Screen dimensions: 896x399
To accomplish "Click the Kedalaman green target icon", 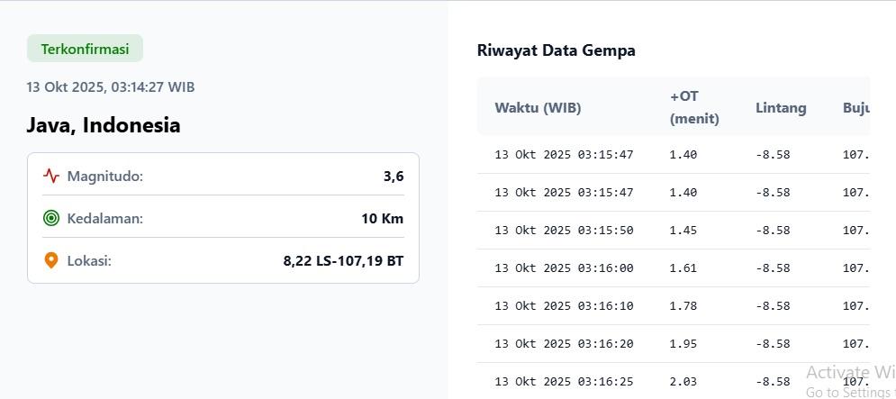I will [x=51, y=218].
